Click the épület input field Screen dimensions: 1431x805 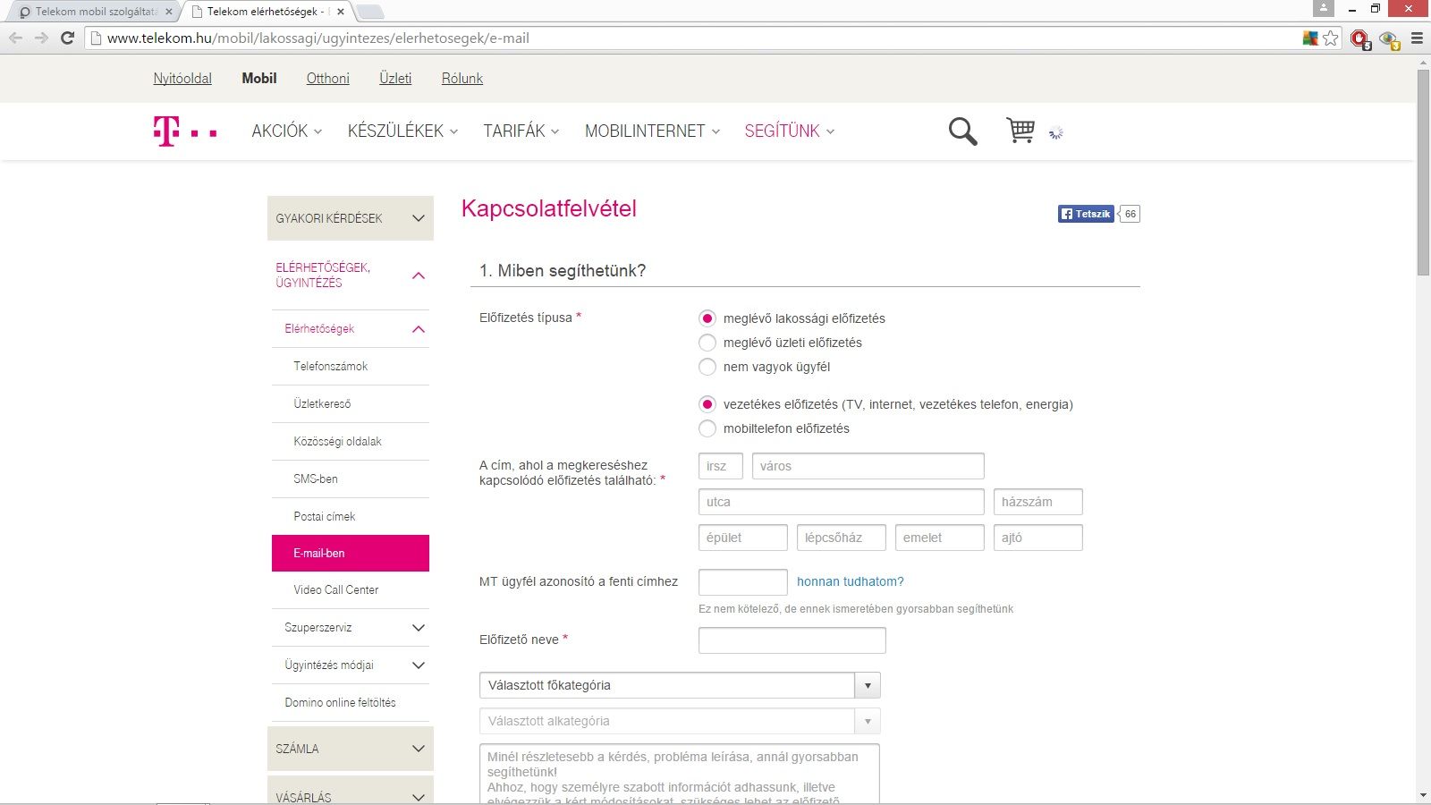pos(743,538)
